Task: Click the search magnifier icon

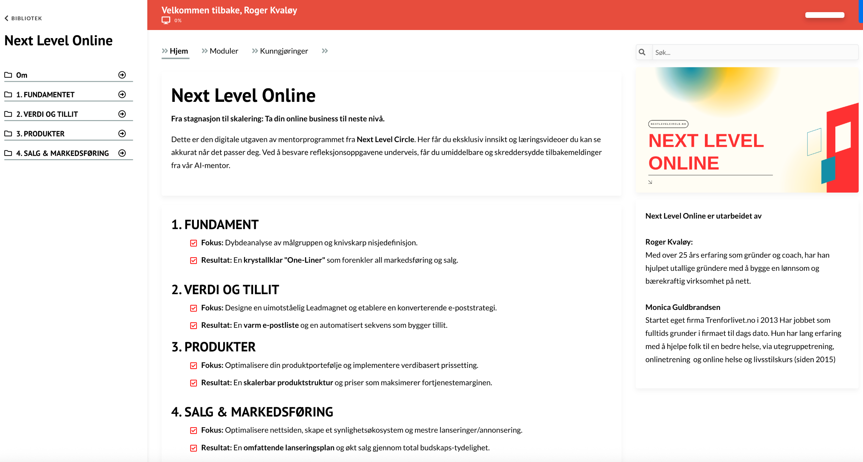Action: tap(642, 52)
